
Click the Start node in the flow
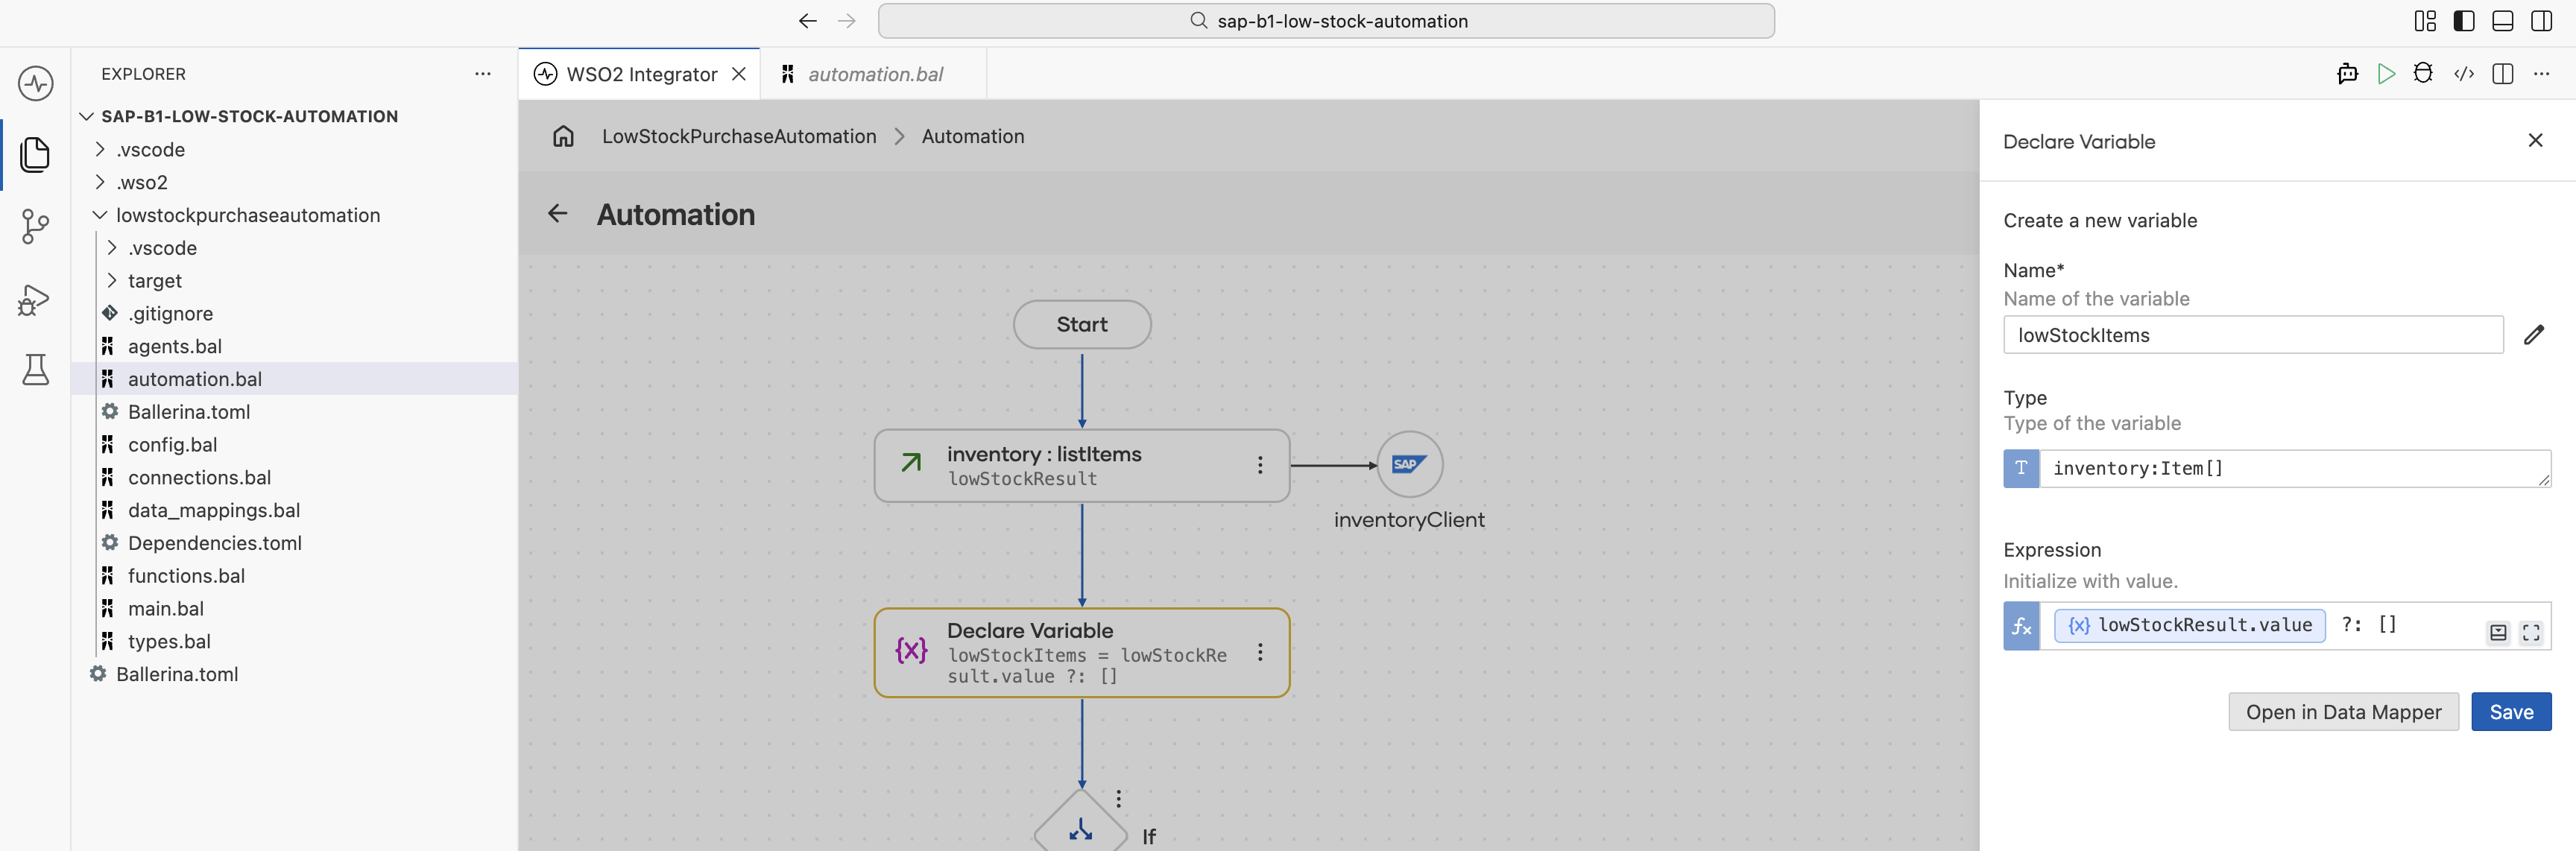click(1082, 324)
